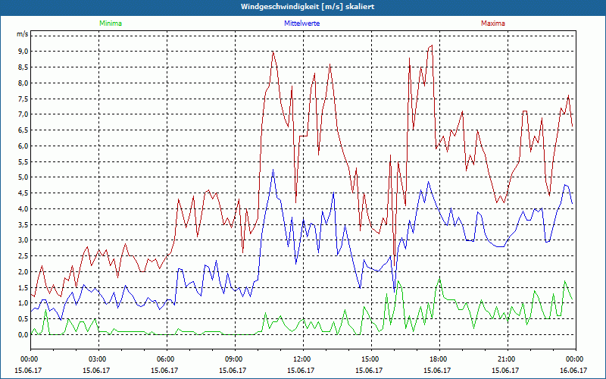Click the '6,0' y-axis value

click(23, 146)
